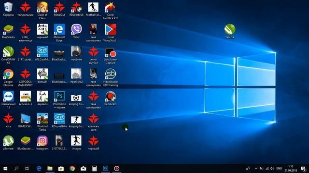309x173 pixels.
Task: Open the 2148_визитница file
Action: [25, 33]
